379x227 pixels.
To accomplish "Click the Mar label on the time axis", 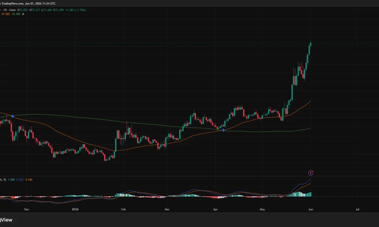I will click(x=167, y=209).
